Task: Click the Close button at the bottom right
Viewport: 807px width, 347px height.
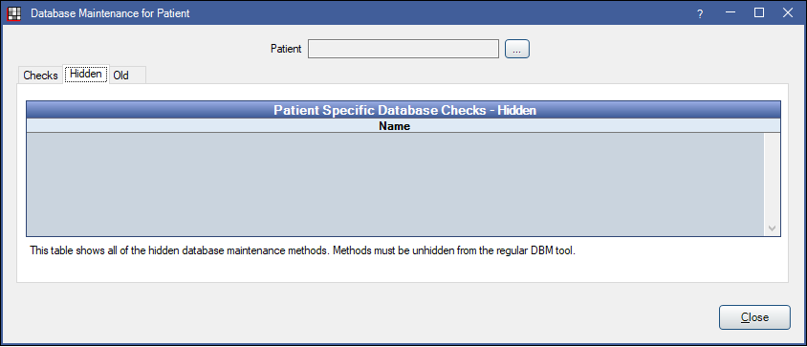Action: 754,317
